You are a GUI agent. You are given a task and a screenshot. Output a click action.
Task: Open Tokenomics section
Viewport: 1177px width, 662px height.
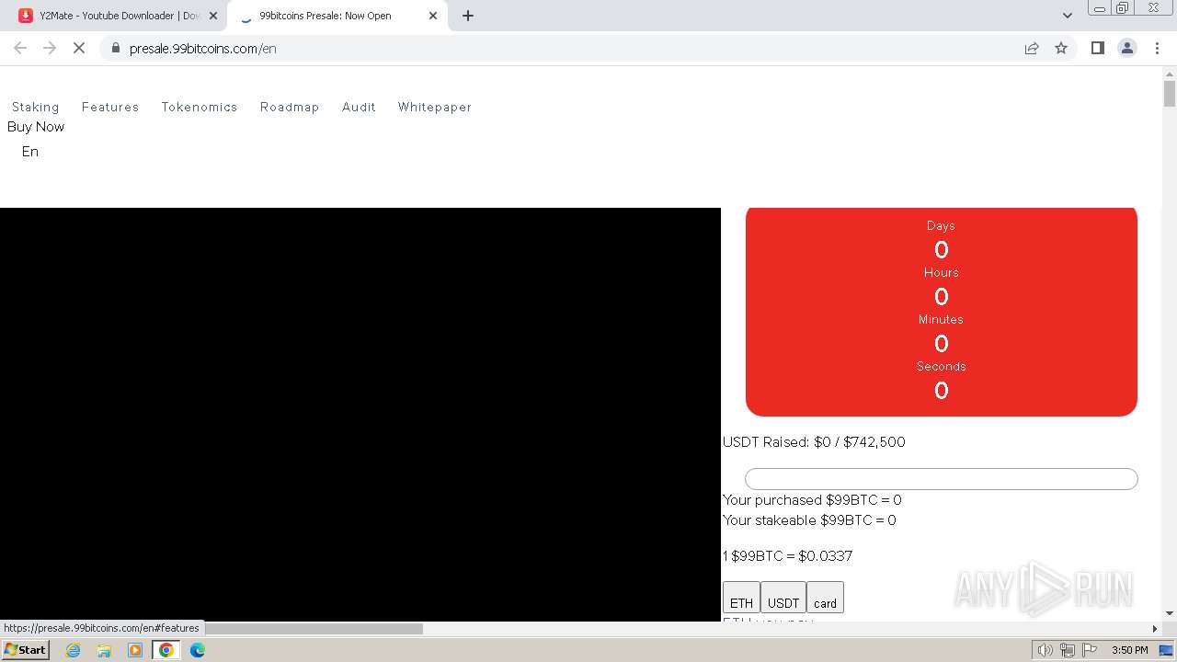(200, 107)
